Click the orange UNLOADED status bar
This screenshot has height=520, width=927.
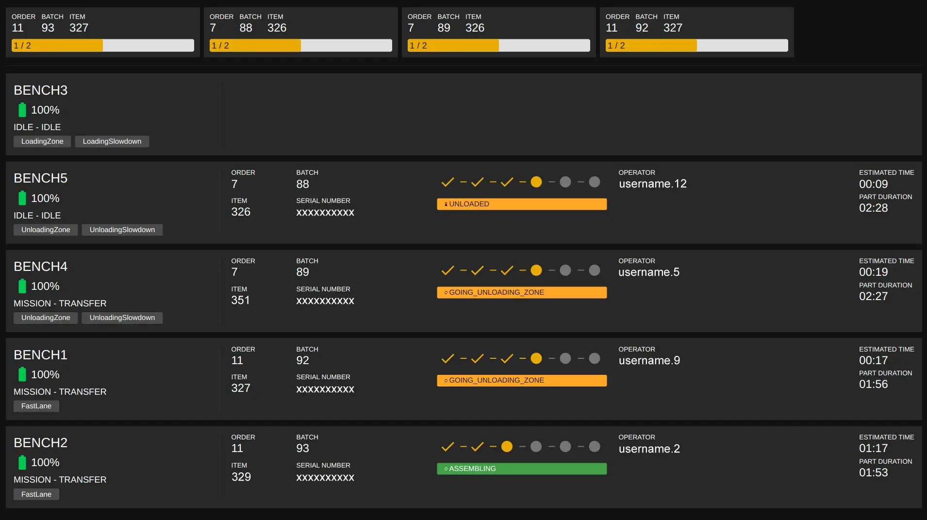522,204
